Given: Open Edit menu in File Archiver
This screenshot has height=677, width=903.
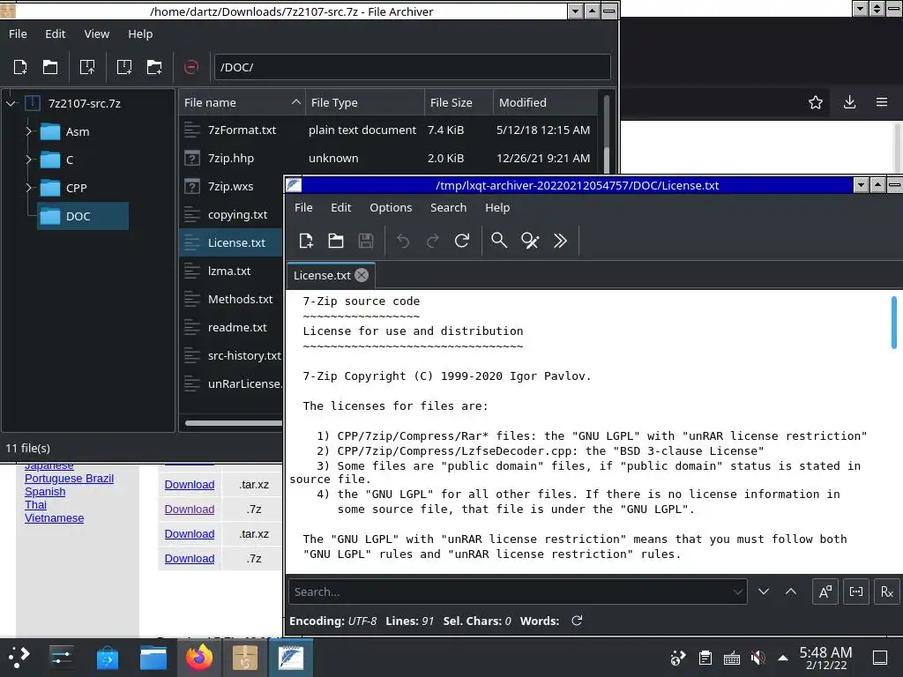Looking at the screenshot, I should [56, 34].
